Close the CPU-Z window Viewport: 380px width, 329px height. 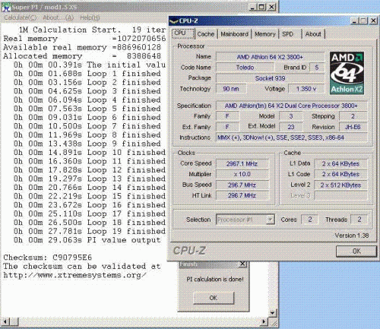pos(373,21)
